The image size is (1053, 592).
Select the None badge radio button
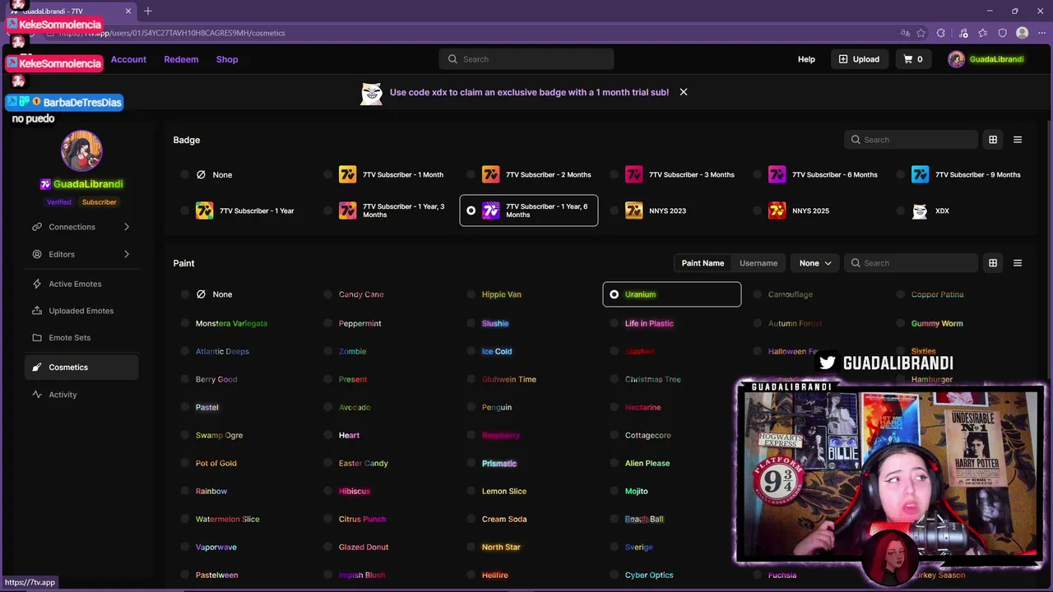coord(185,174)
